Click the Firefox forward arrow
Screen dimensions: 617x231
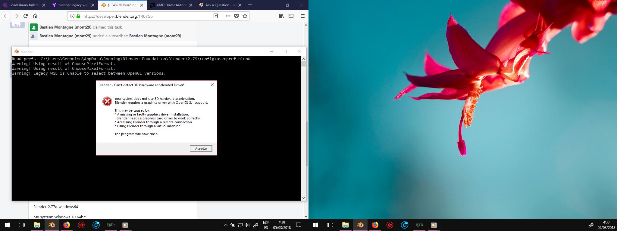pyautogui.click(x=16, y=16)
